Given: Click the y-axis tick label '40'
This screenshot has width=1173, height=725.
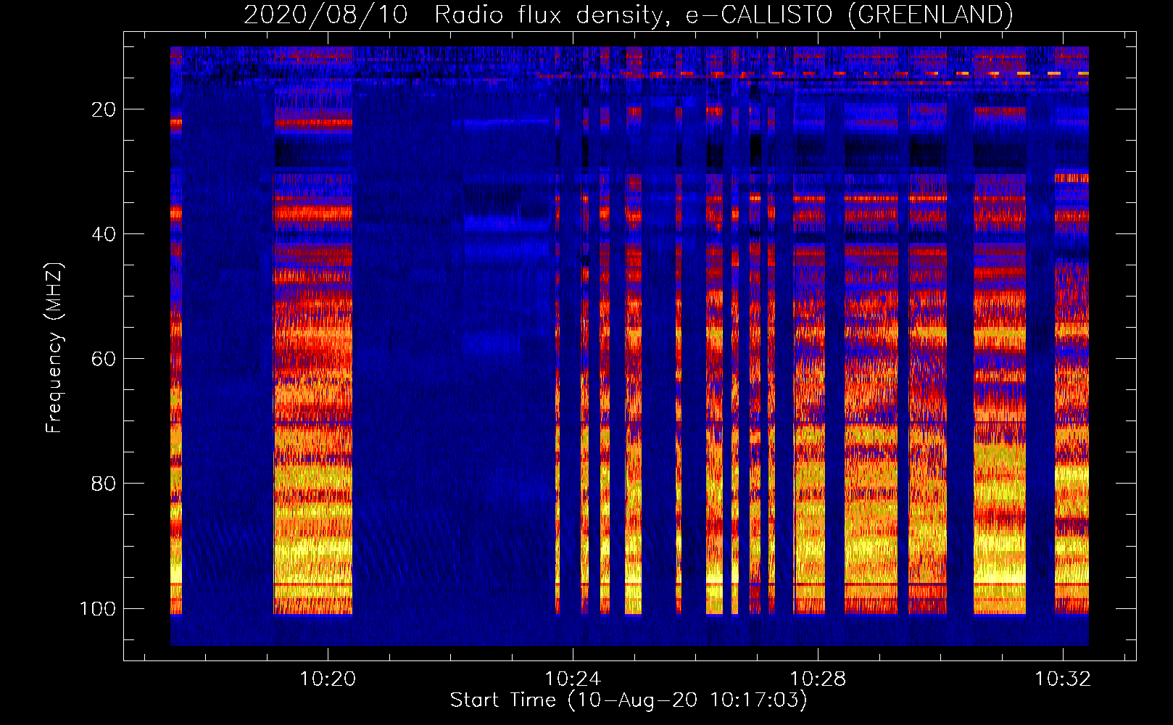Looking at the screenshot, I should coord(104,234).
